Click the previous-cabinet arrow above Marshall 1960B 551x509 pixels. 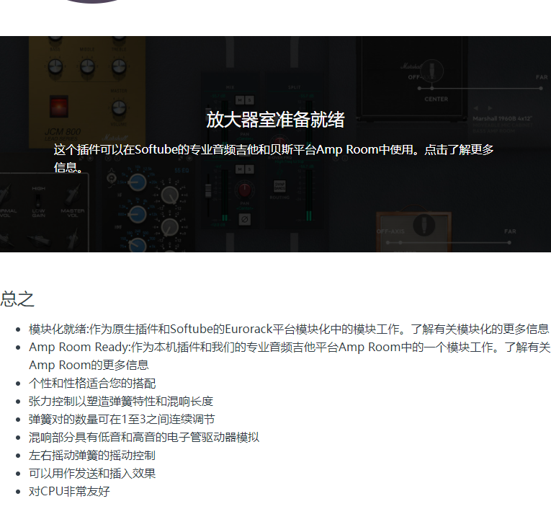(476, 108)
